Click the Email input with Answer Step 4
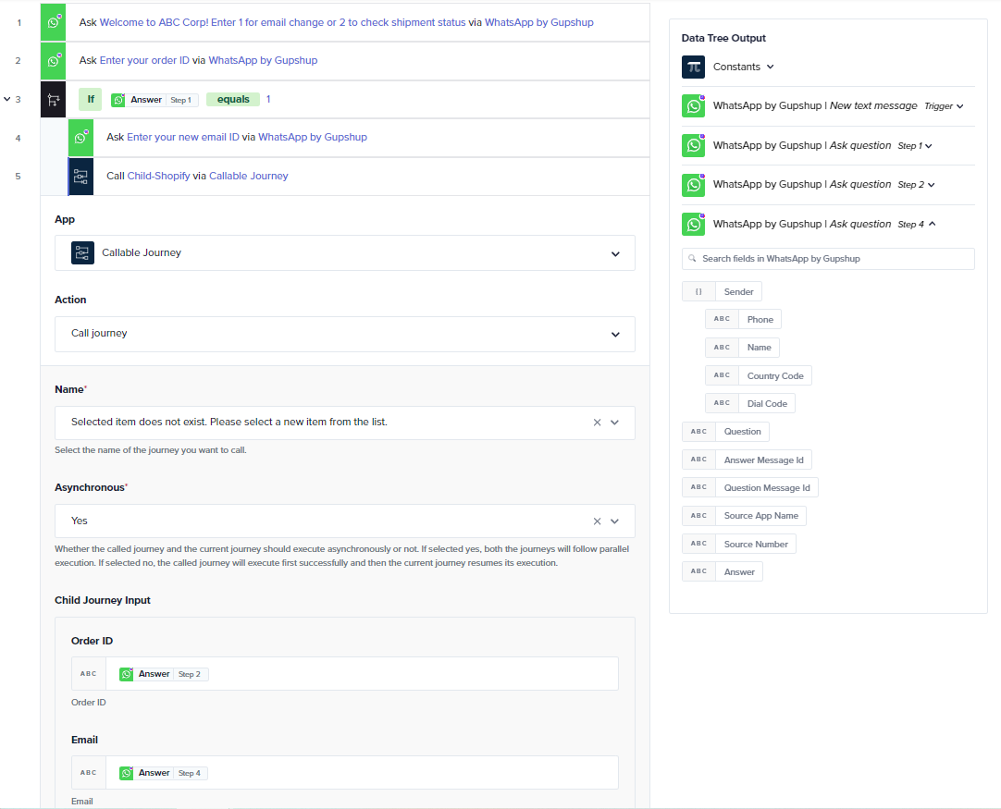Viewport: 1001px width, 809px height. 345,773
